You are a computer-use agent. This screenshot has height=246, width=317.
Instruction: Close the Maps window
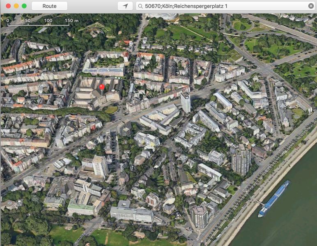[x=9, y=6]
